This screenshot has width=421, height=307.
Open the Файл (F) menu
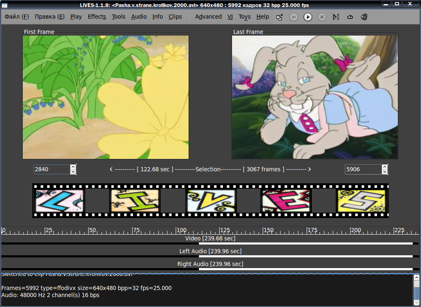tap(17, 17)
